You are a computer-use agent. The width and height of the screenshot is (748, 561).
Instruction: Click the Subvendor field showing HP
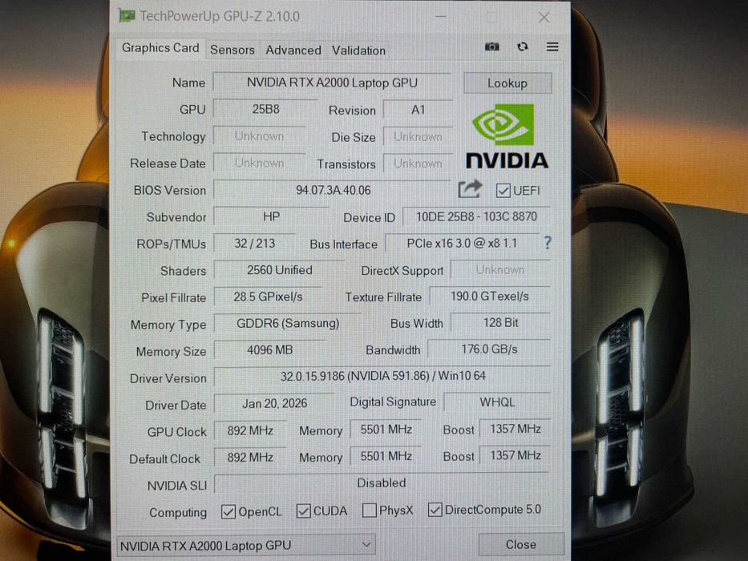pos(271,216)
